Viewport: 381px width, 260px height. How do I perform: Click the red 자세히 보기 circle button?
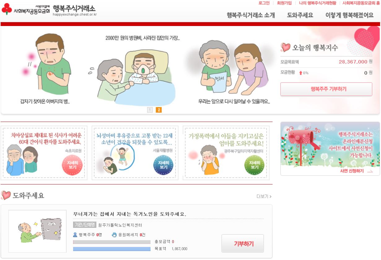(72, 165)
